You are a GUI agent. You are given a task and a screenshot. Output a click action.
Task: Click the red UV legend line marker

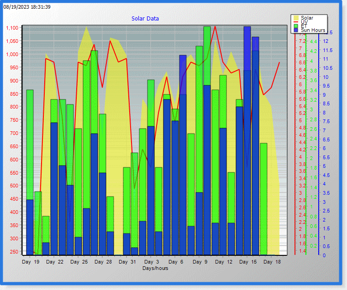296,22
